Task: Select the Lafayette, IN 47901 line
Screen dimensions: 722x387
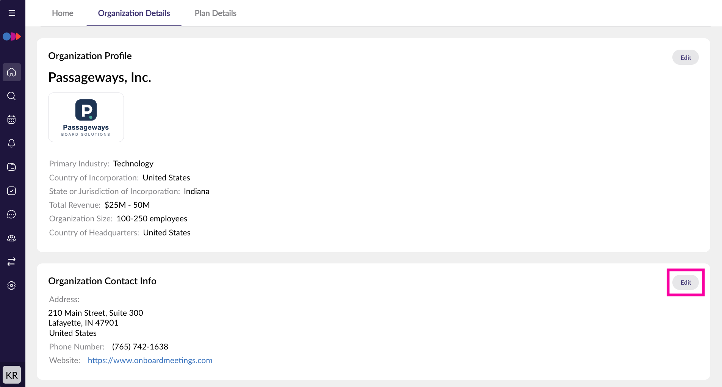Action: [x=83, y=323]
